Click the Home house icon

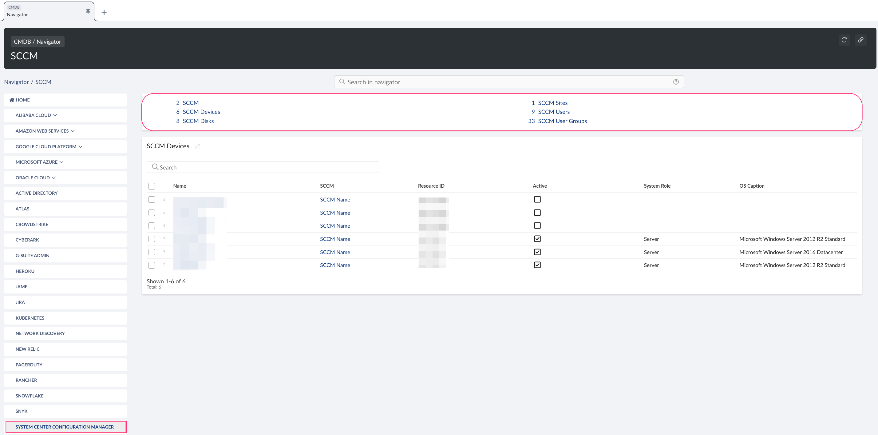point(12,100)
